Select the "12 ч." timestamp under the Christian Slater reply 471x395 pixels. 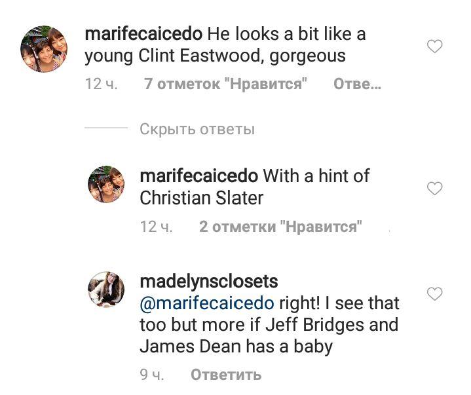click(157, 227)
